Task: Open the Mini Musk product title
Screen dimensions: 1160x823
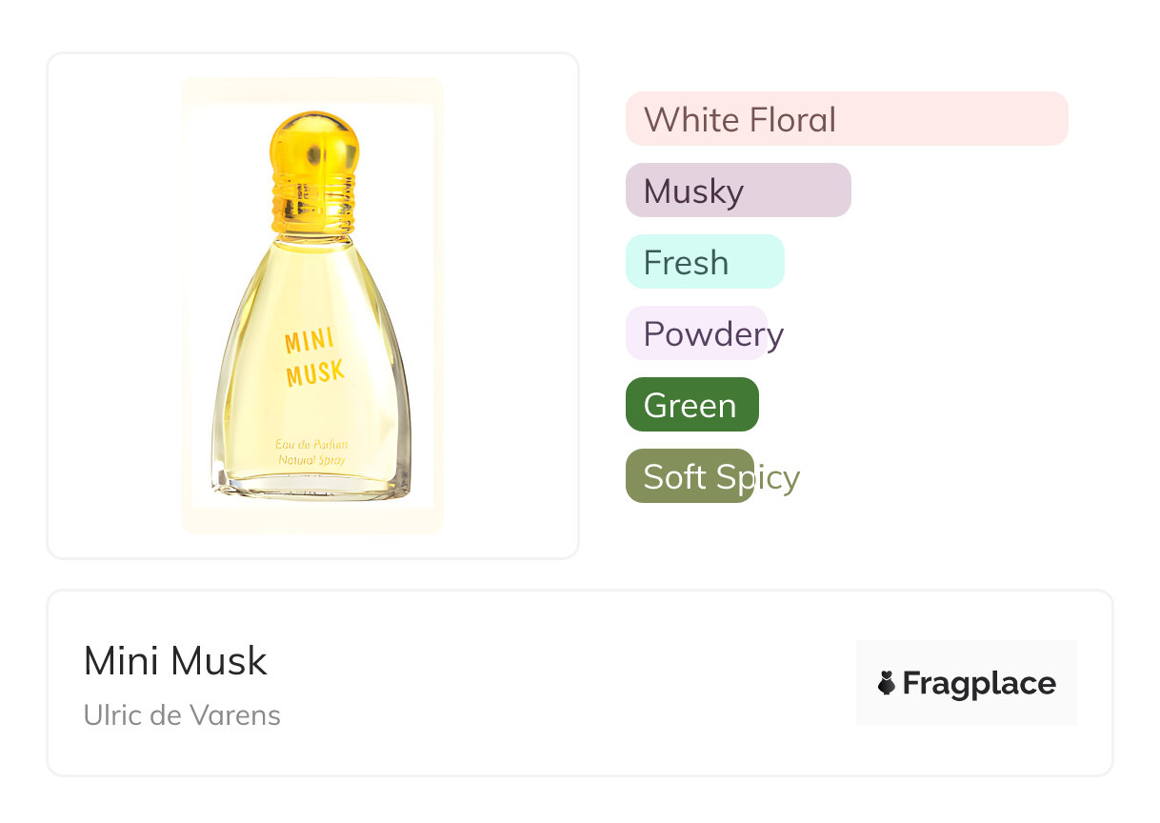Action: tap(175, 661)
